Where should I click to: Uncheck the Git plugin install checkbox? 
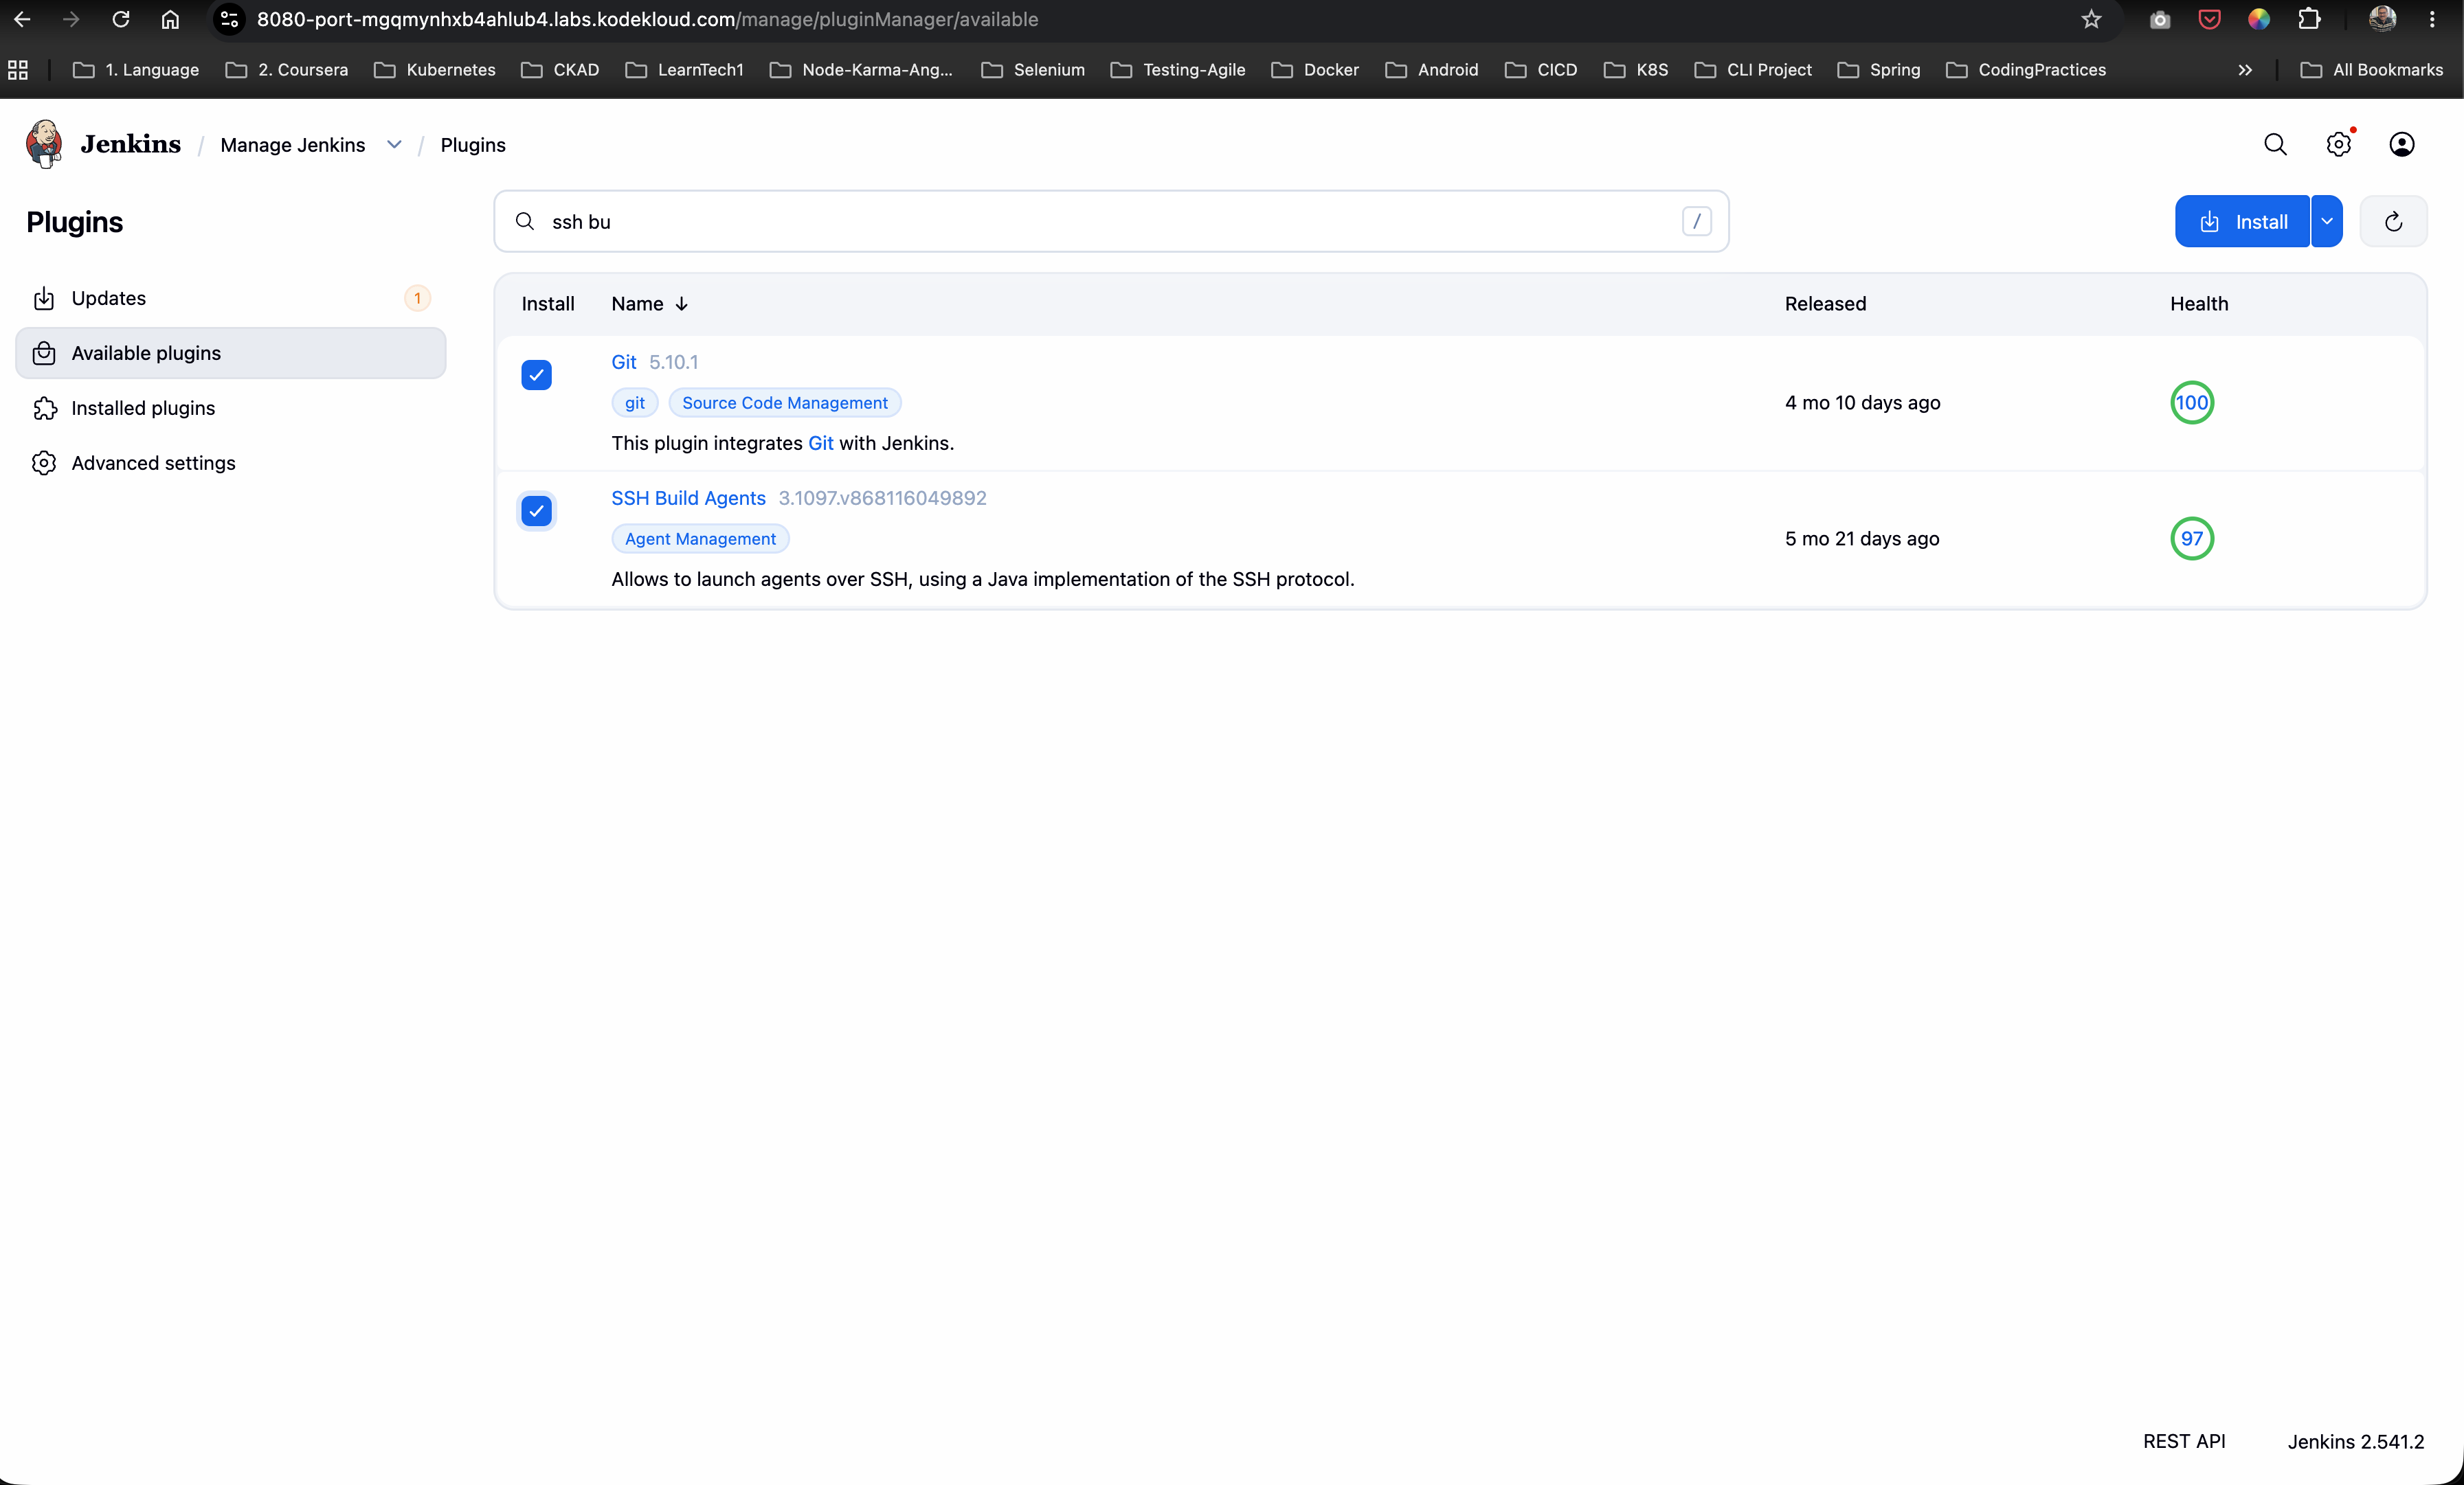(536, 375)
